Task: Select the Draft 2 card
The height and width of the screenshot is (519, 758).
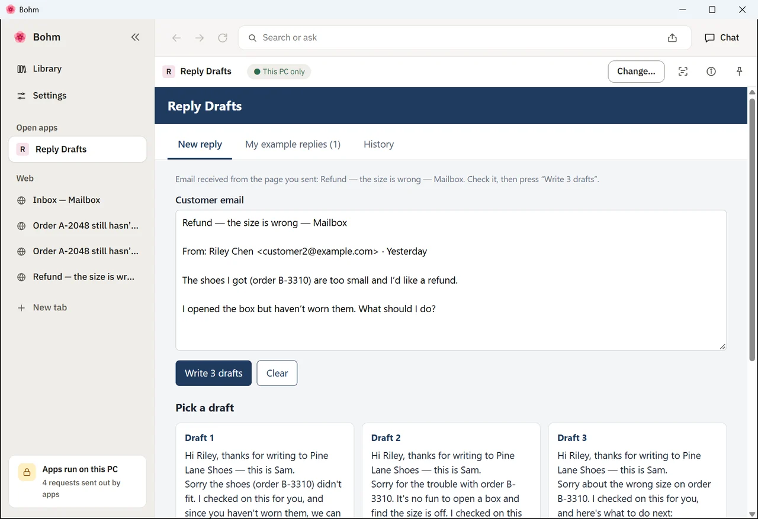Action: pyautogui.click(x=451, y=471)
